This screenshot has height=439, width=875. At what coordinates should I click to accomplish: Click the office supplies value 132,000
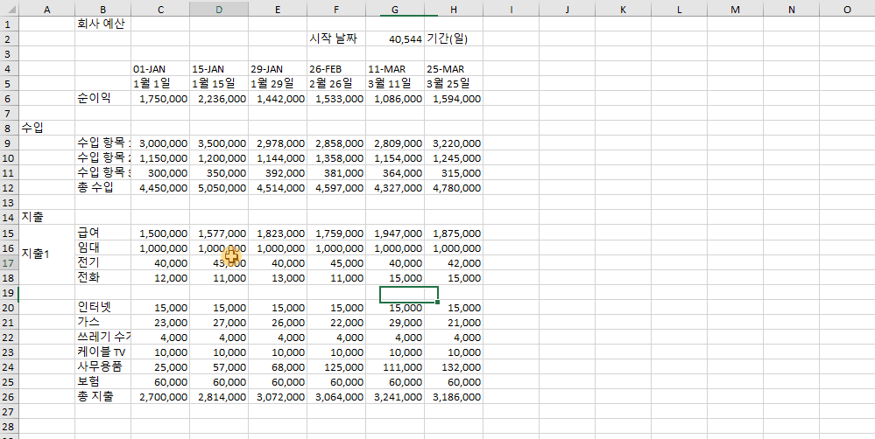coord(454,367)
